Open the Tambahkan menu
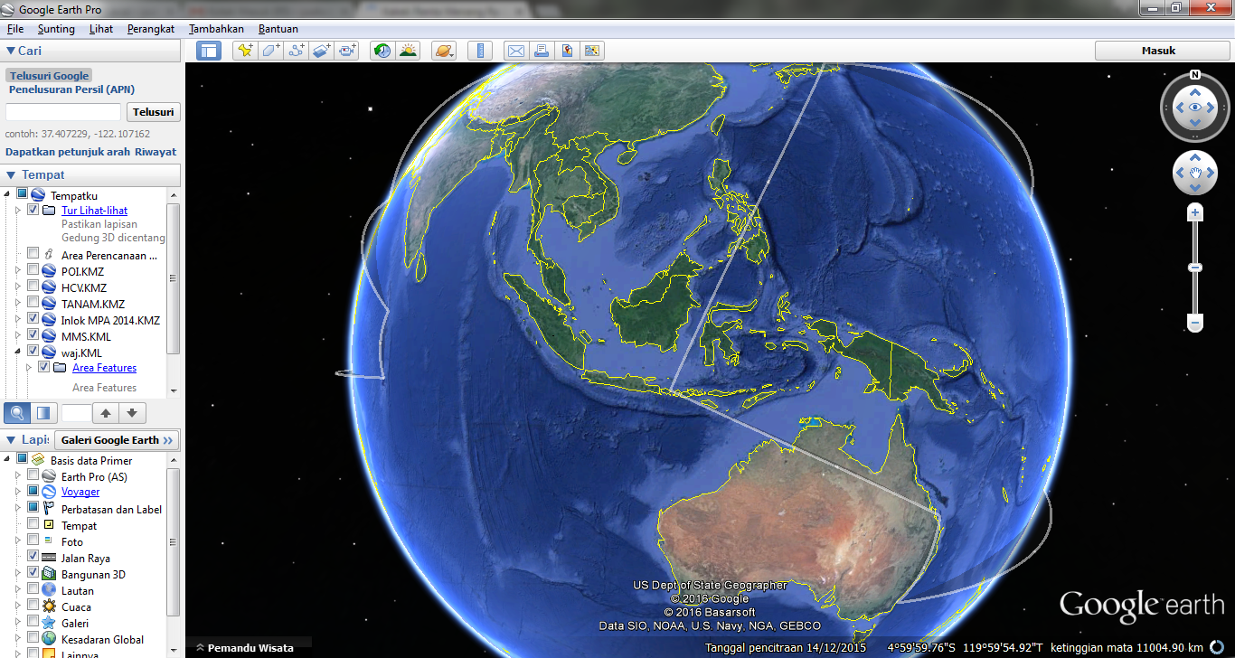1235x658 pixels. [x=216, y=29]
